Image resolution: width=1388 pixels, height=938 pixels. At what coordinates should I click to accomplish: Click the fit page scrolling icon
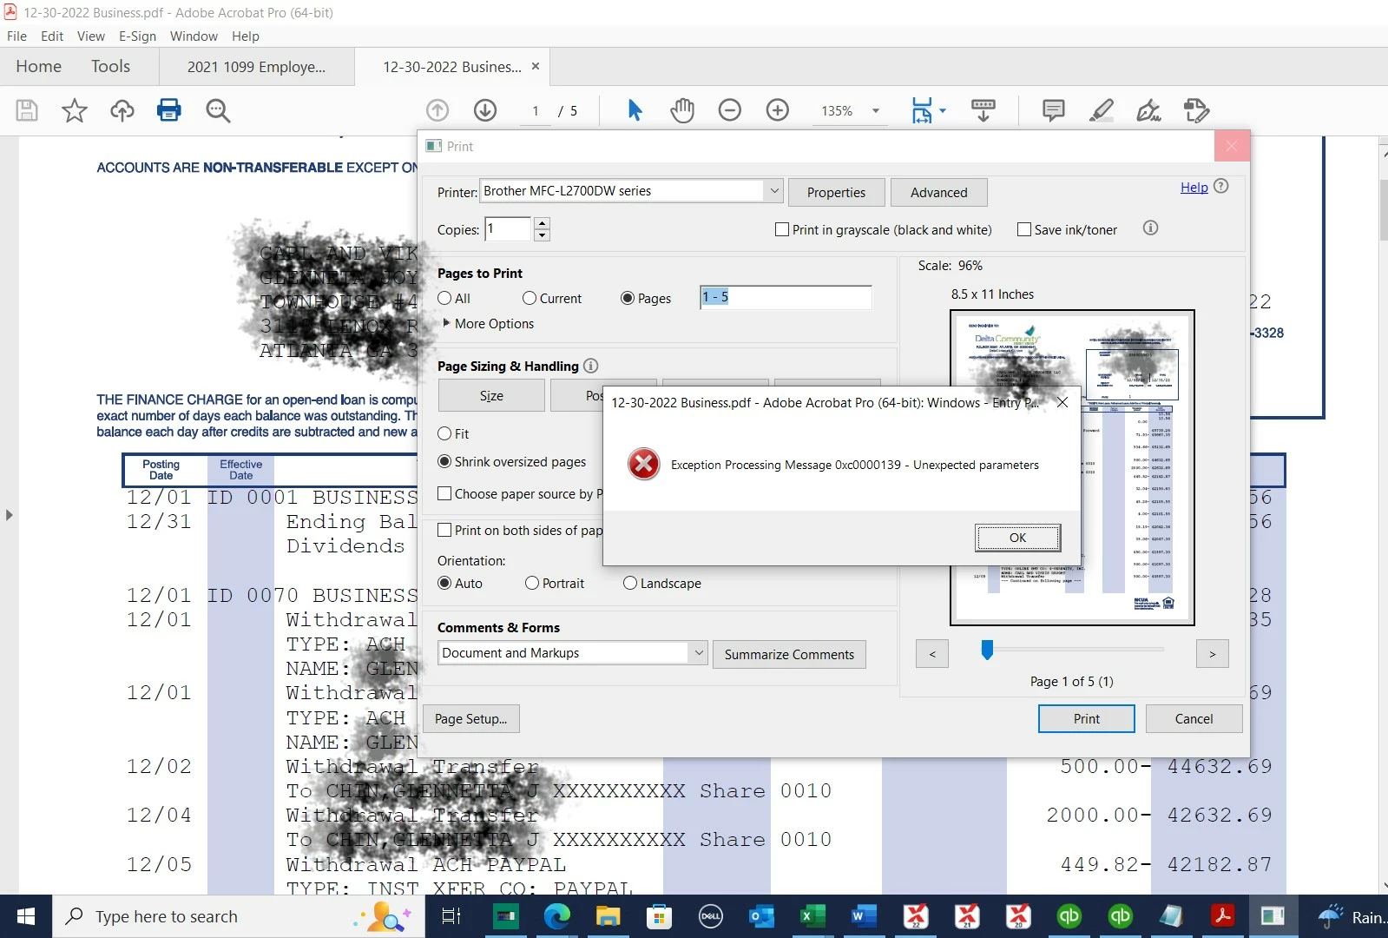[x=922, y=110]
